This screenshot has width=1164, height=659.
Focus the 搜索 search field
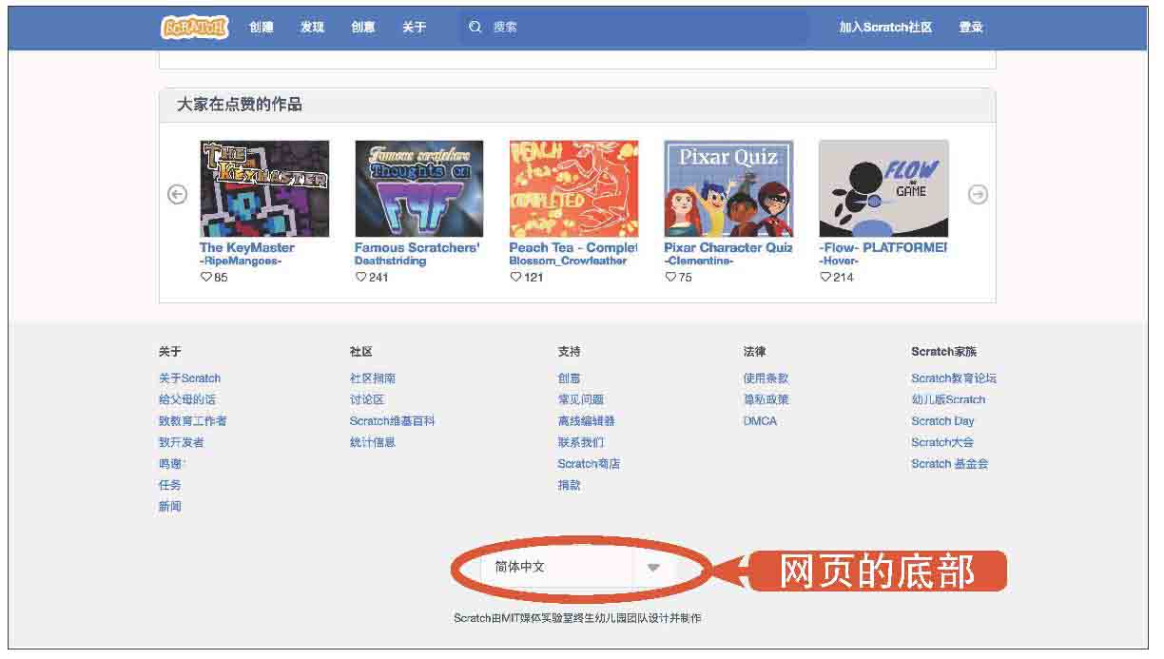(634, 28)
